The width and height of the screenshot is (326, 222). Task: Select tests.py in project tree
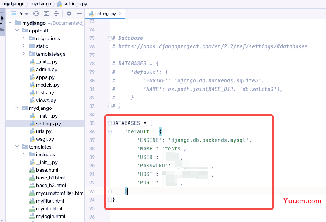click(42, 93)
